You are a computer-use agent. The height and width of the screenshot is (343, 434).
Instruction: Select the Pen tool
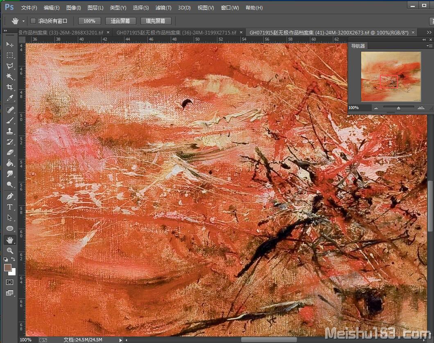click(x=10, y=196)
